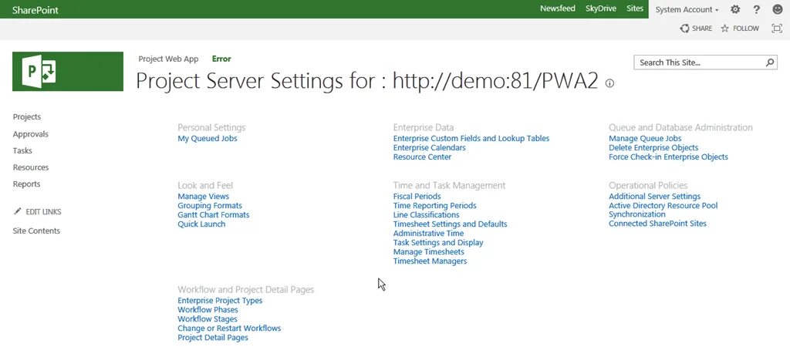This screenshot has height=347, width=790.
Task: Open Manage Queue Jobs
Action: coord(645,139)
